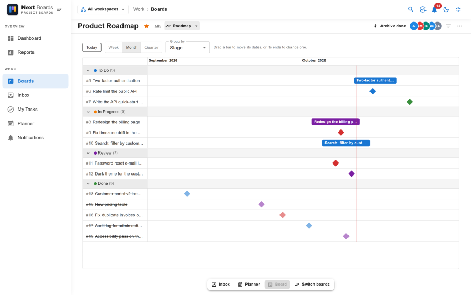
Task: Click the Rate limit the public API row's diamond
Action: 373,91
